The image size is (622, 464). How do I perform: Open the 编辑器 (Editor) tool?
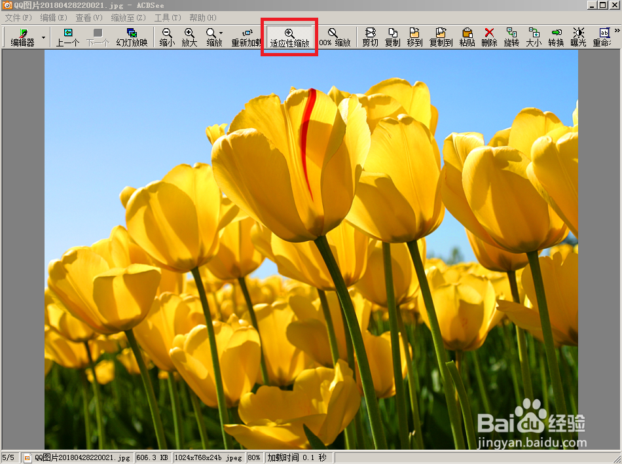tap(22, 37)
